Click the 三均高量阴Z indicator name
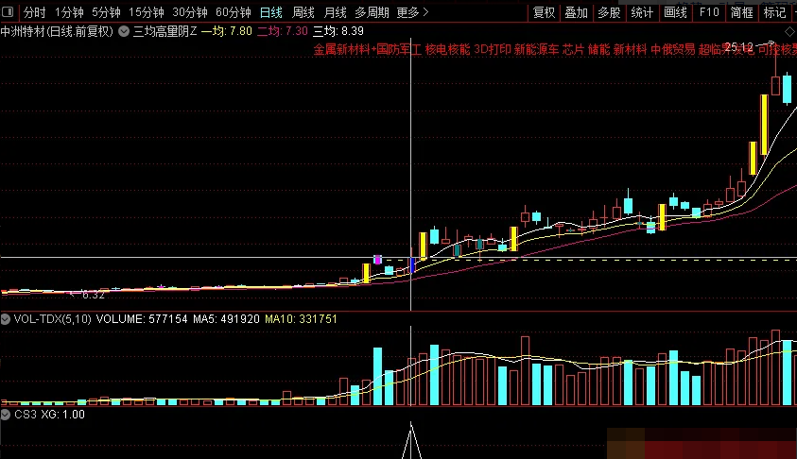Image resolution: width=797 pixels, height=459 pixels. [165, 31]
